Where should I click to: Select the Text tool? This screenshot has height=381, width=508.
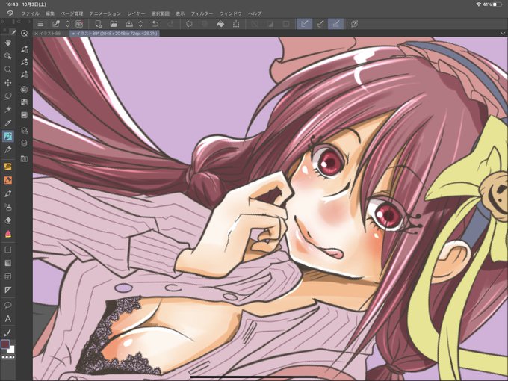pyautogui.click(x=8, y=319)
